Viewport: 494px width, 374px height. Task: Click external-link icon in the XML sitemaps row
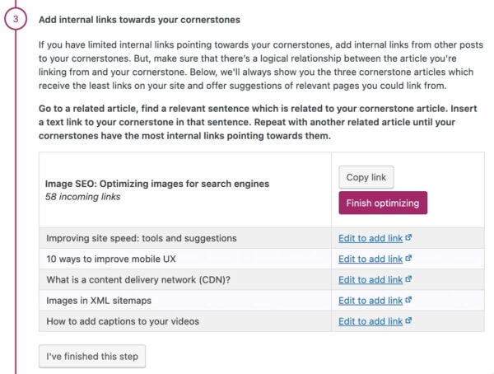pyautogui.click(x=408, y=301)
